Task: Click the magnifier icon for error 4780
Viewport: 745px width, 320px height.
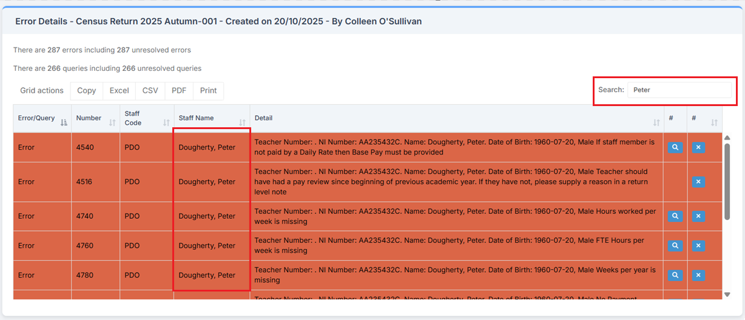Action: pyautogui.click(x=675, y=275)
